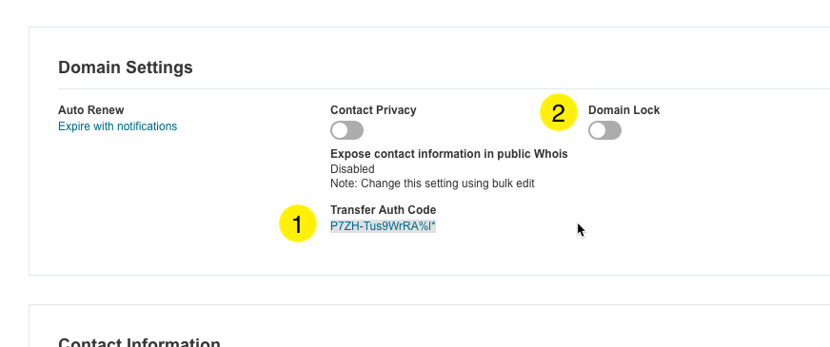Select the Transfer Auth Code value
830x347 pixels.
[x=383, y=226]
